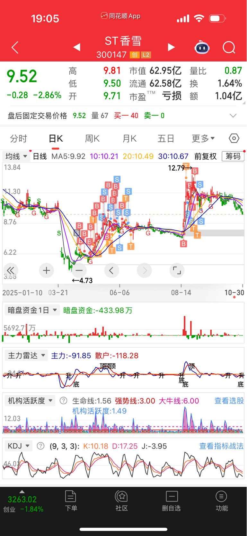Switch to the 分时 tab
The width and height of the screenshot is (247, 536).
[19, 139]
